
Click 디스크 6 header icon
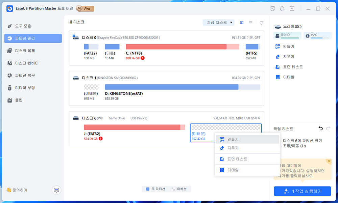click(76, 118)
